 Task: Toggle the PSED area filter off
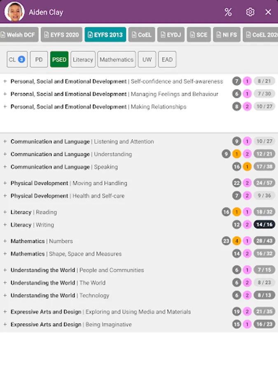tap(59, 59)
